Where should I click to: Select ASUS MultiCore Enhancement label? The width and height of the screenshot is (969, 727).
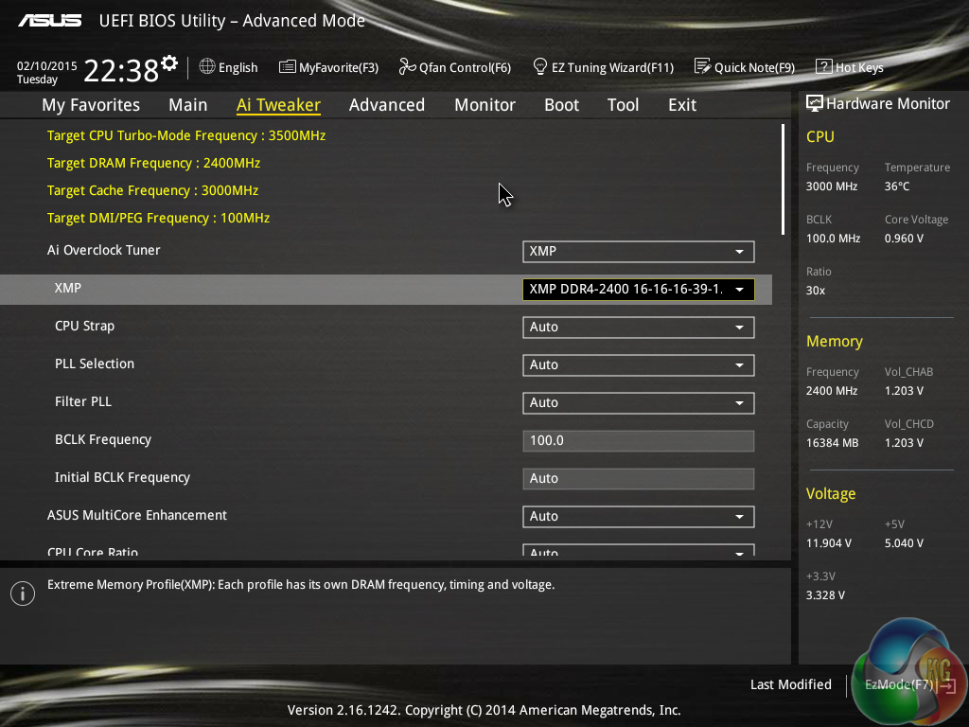coord(137,515)
